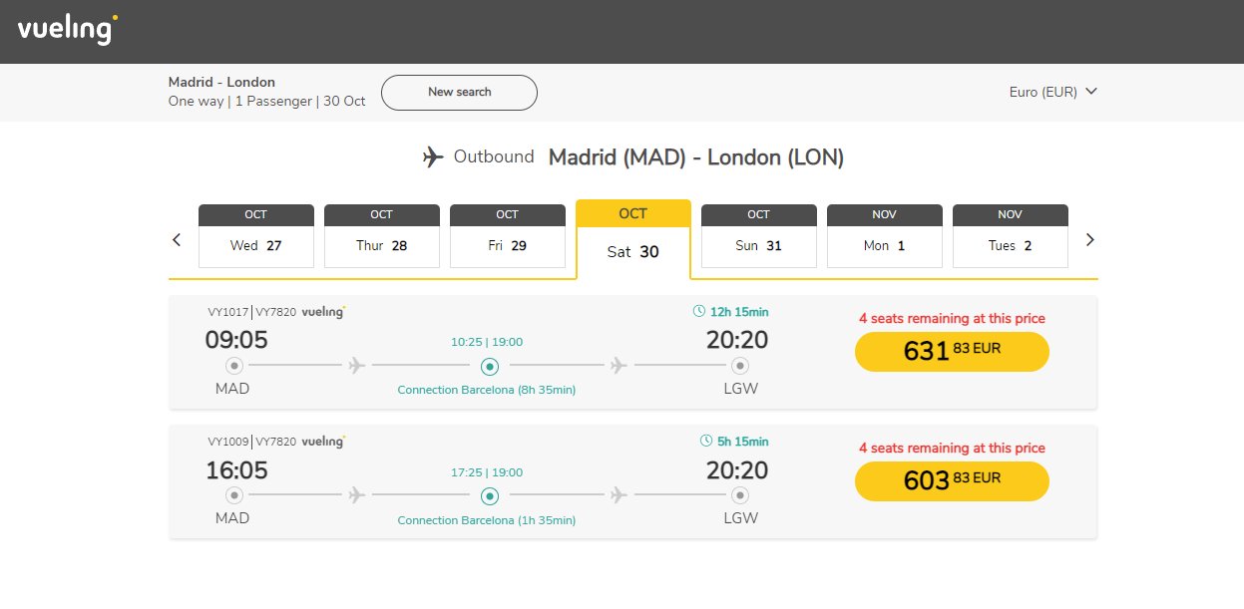Image resolution: width=1244 pixels, height=609 pixels.
Task: Click the duration clock icon for 12h 15min
Action: pyautogui.click(x=699, y=312)
